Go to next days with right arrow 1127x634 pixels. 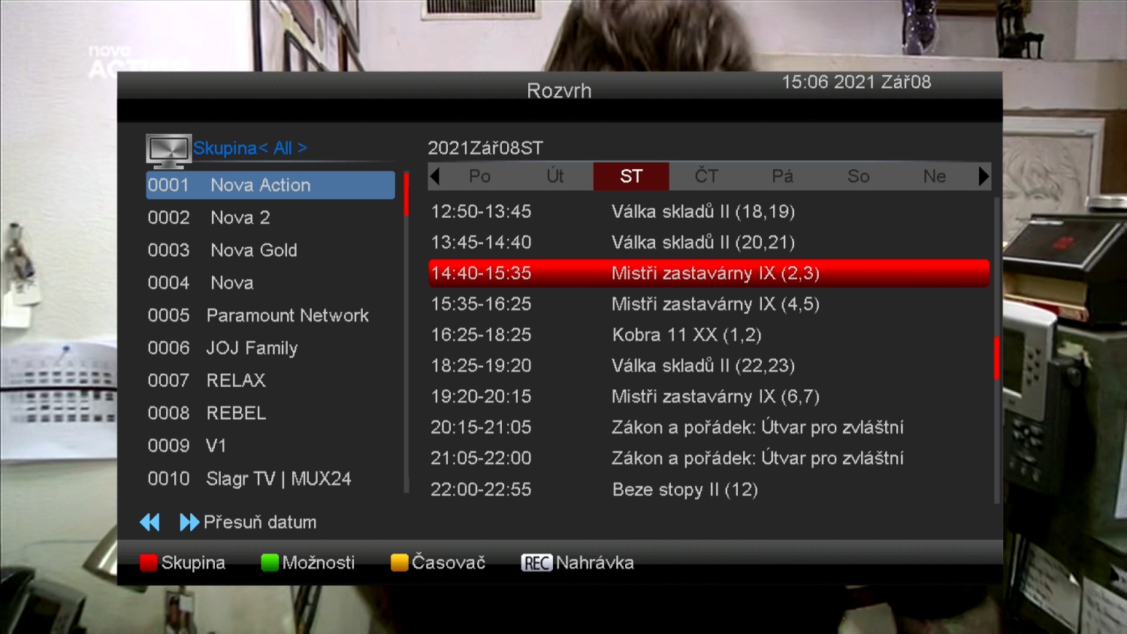point(983,177)
